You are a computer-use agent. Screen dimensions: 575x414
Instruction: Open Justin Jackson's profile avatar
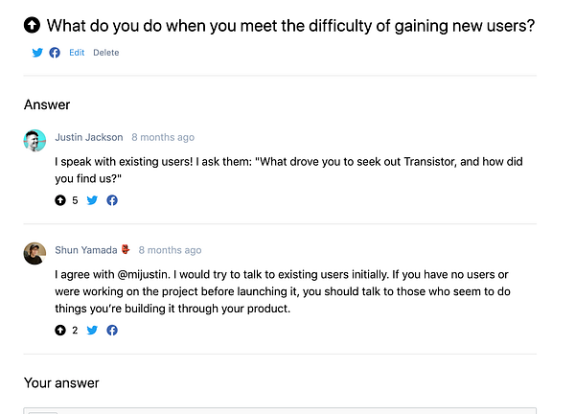(x=34, y=140)
